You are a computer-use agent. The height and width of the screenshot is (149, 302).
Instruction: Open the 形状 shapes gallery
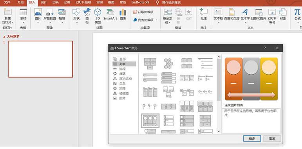pos(76,12)
